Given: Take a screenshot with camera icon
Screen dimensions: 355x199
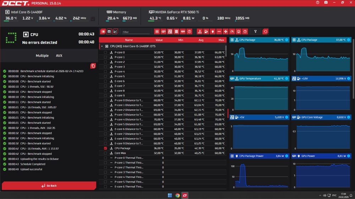Looking at the screenshot, I should 326,2.
